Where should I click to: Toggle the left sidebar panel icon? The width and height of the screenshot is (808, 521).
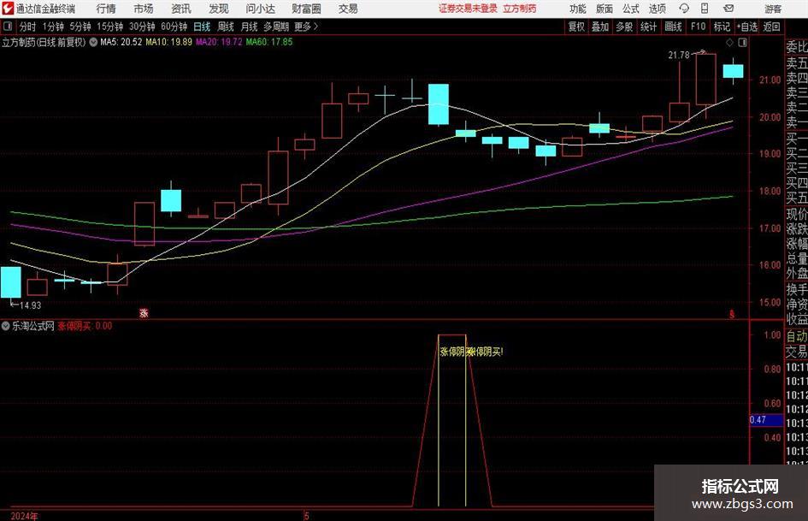tap(8, 27)
